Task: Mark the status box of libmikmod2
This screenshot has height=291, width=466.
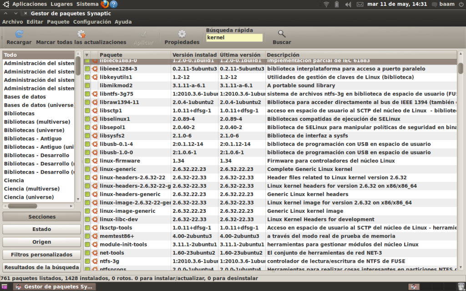Action: point(87,85)
